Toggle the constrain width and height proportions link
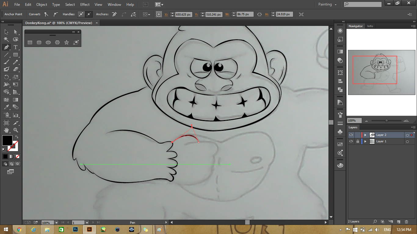The image size is (417, 234). click(x=259, y=14)
